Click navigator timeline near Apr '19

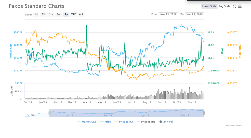tap(108, 115)
